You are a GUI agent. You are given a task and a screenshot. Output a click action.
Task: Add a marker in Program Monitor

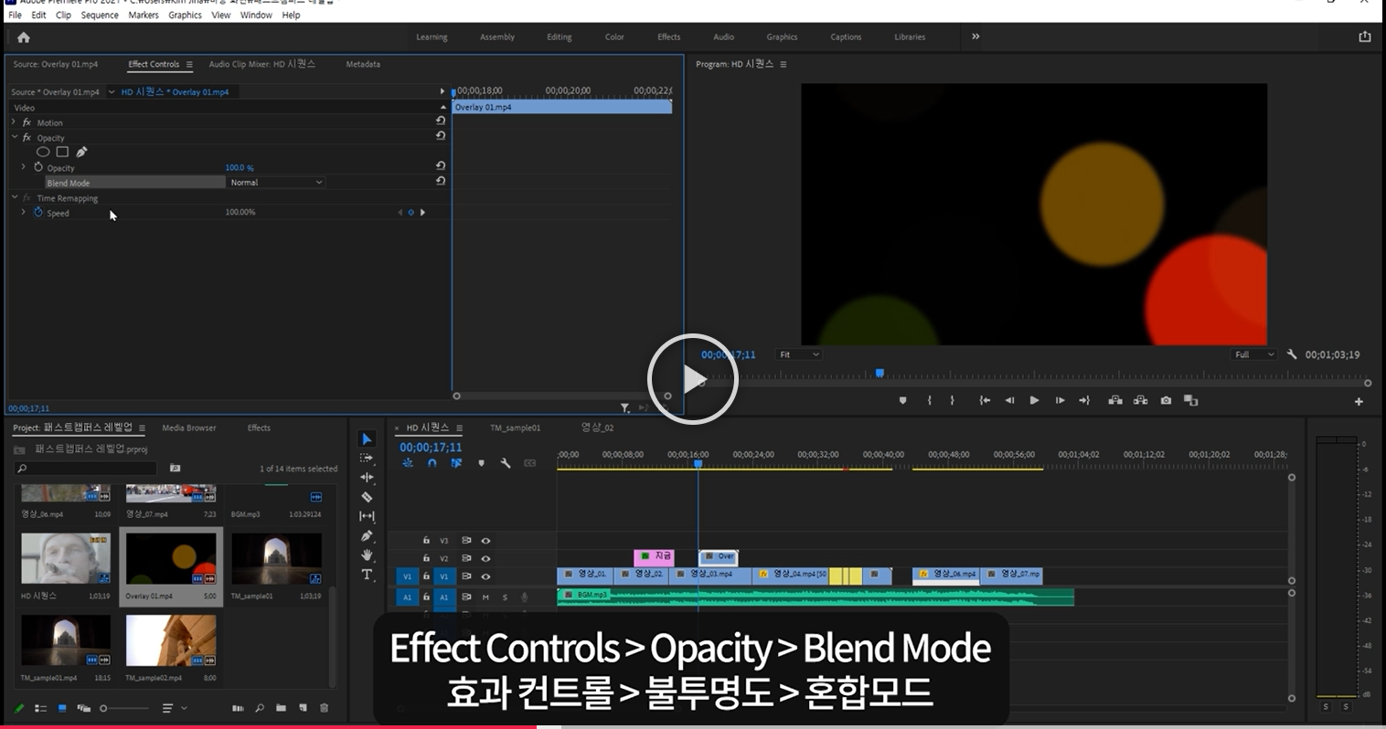pyautogui.click(x=903, y=400)
